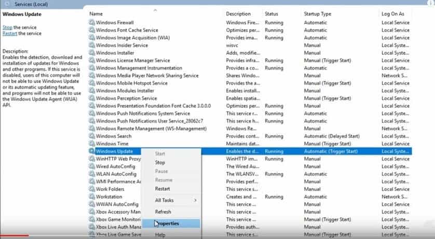Click the Windows Remote Management gear icon

(92, 128)
